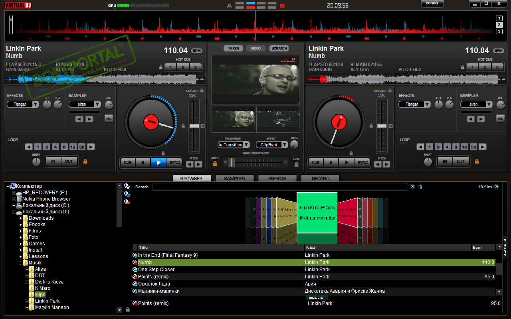
Task: Nudge left deck pitch down arrow
Action: click(190, 164)
